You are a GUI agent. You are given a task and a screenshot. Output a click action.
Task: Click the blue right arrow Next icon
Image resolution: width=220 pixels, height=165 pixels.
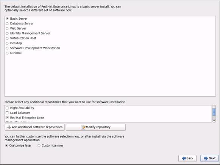[206, 158]
